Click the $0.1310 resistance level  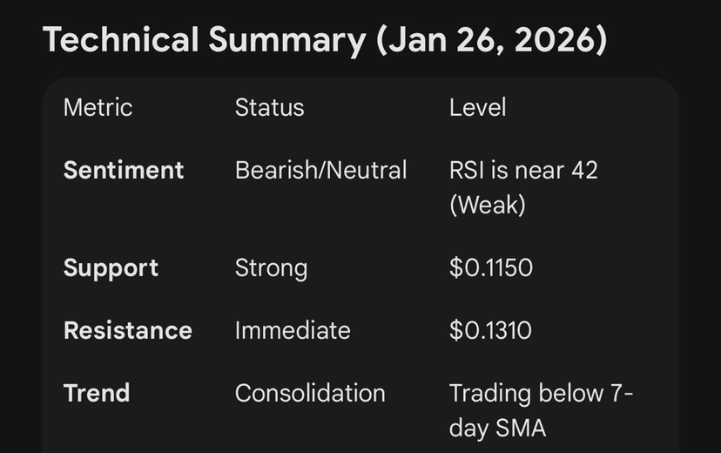point(490,330)
